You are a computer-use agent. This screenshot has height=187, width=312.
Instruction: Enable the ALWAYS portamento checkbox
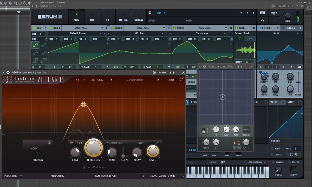tap(273, 162)
